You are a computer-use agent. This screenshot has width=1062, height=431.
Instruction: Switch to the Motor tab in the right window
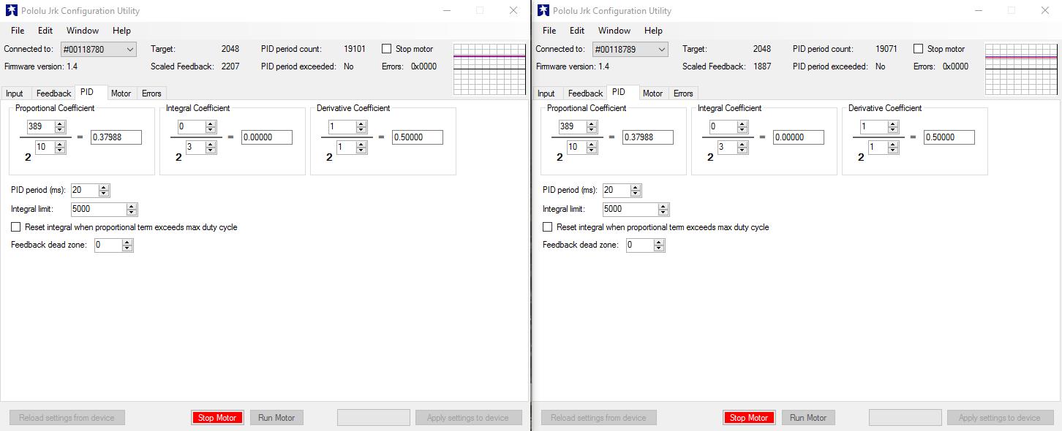(652, 94)
